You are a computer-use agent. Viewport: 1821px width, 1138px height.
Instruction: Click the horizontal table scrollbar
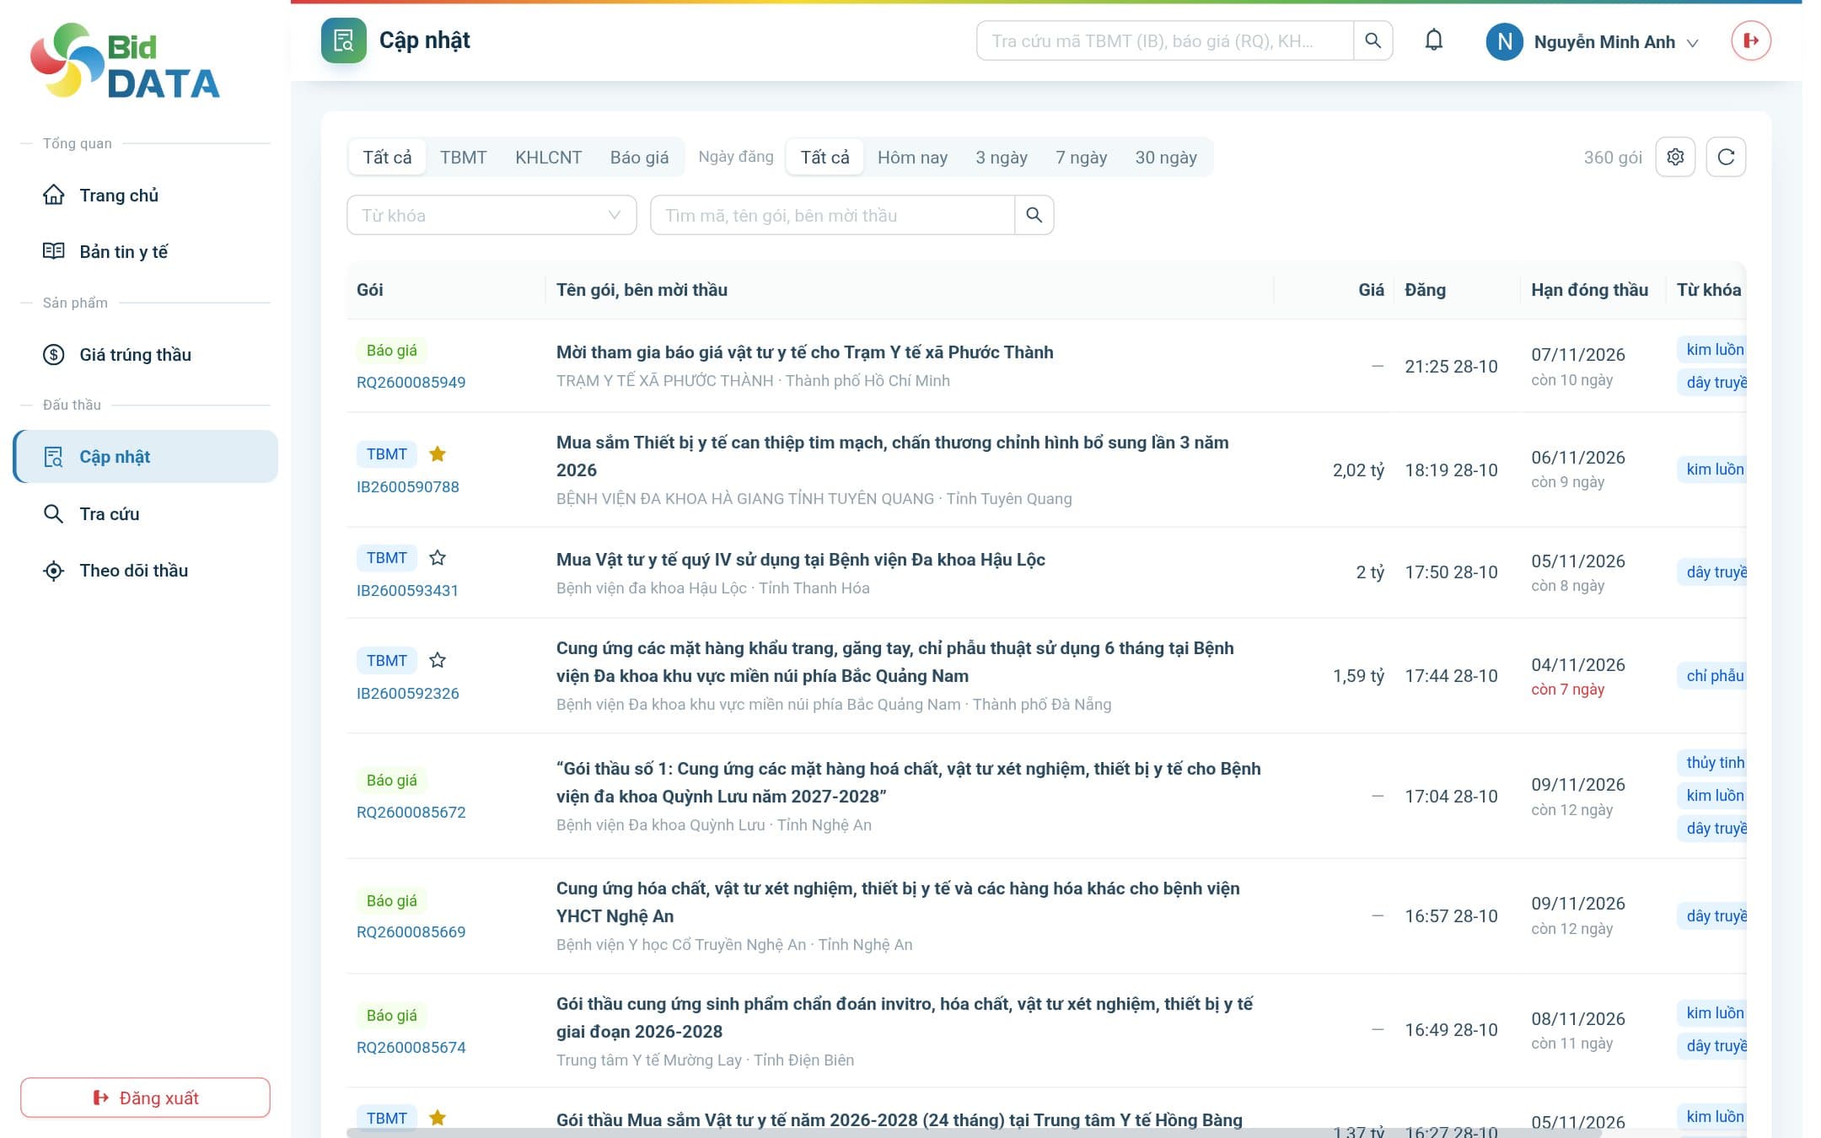[974, 1132]
